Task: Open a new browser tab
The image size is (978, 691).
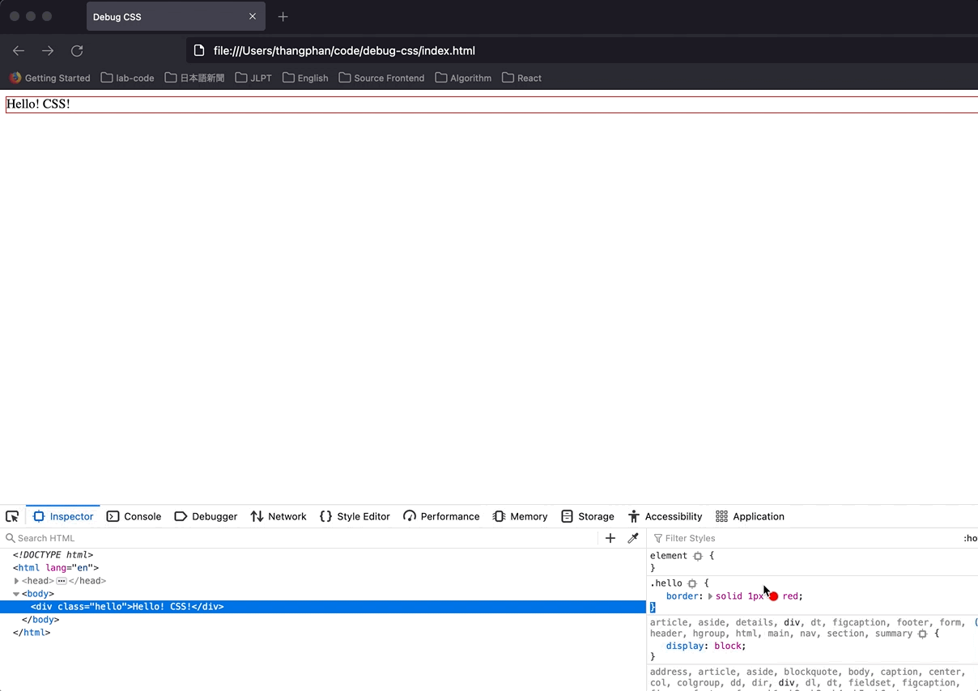Action: click(283, 16)
